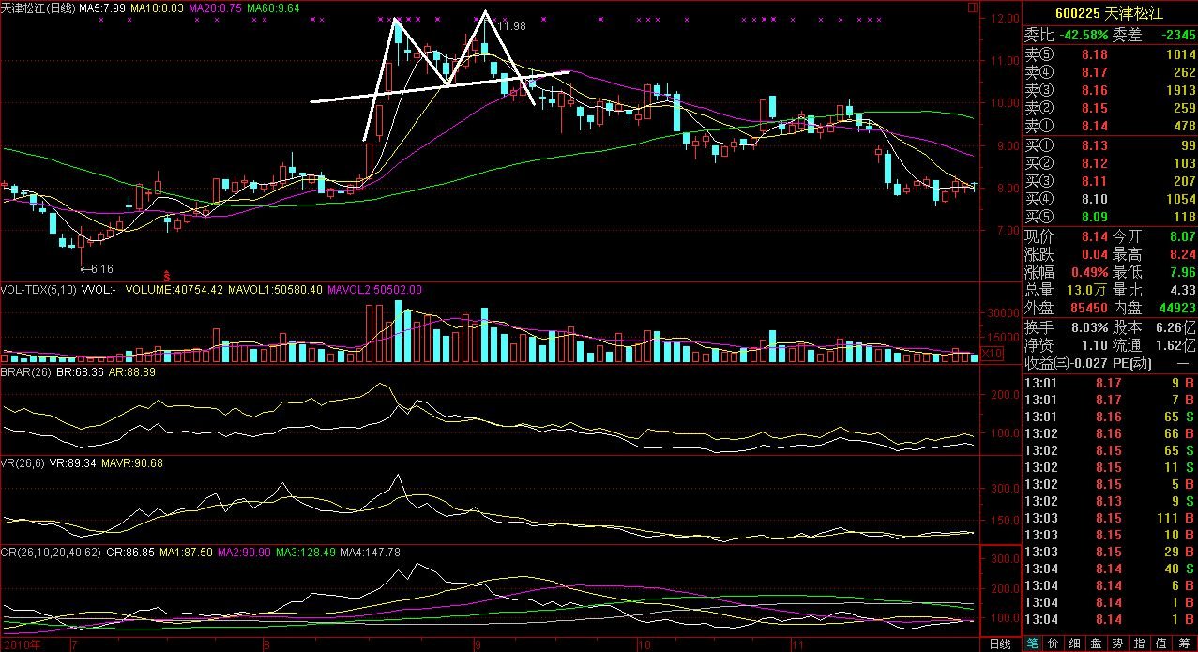The height and width of the screenshot is (652, 1198).
Task: Click month 9 on the time axis
Action: pos(478,645)
